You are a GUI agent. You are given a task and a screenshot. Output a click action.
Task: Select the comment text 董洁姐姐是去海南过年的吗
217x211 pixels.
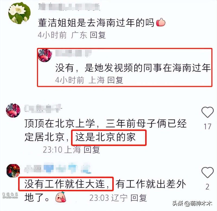pos(96,23)
